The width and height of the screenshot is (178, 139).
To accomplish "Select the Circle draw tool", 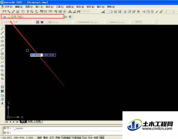I will pos(2,54).
